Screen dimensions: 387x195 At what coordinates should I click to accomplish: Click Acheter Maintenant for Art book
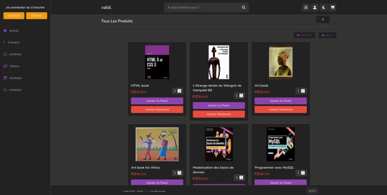tap(280, 110)
